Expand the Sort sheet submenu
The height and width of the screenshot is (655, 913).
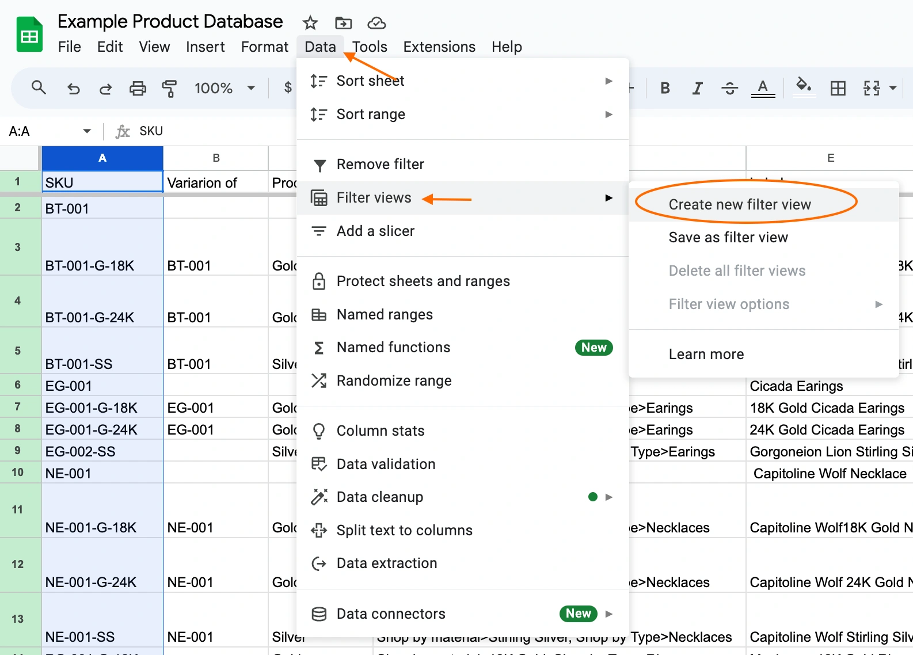click(462, 81)
